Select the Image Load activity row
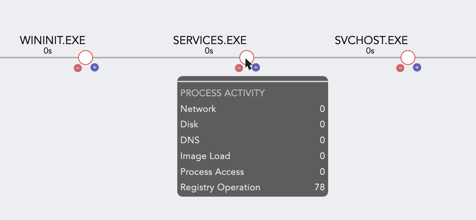 pyautogui.click(x=252, y=156)
